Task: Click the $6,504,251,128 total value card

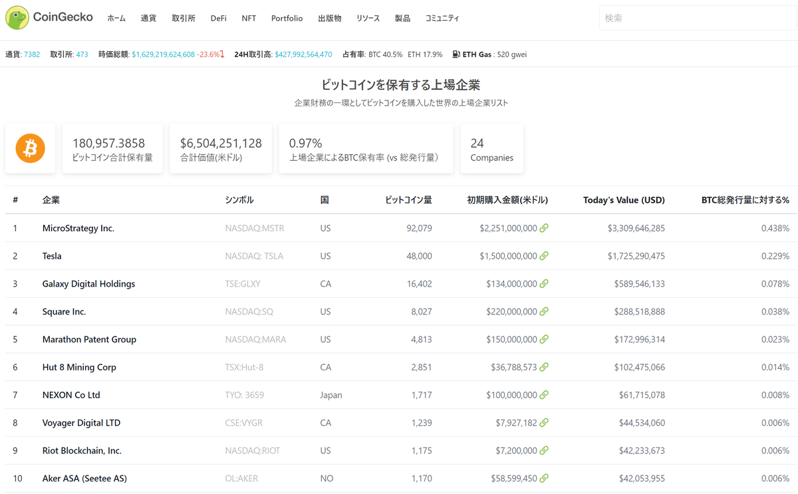Action: [x=221, y=148]
